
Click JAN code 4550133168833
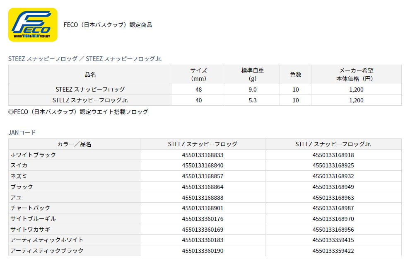point(203,155)
